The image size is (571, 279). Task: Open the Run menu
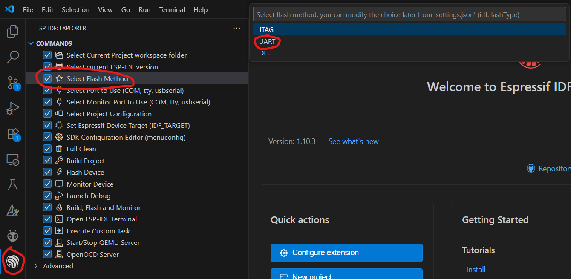click(144, 9)
